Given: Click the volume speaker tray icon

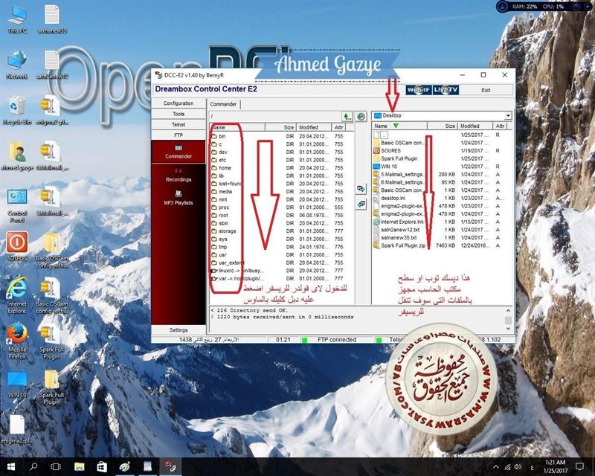Looking at the screenshot, I should pyautogui.click(x=518, y=467).
